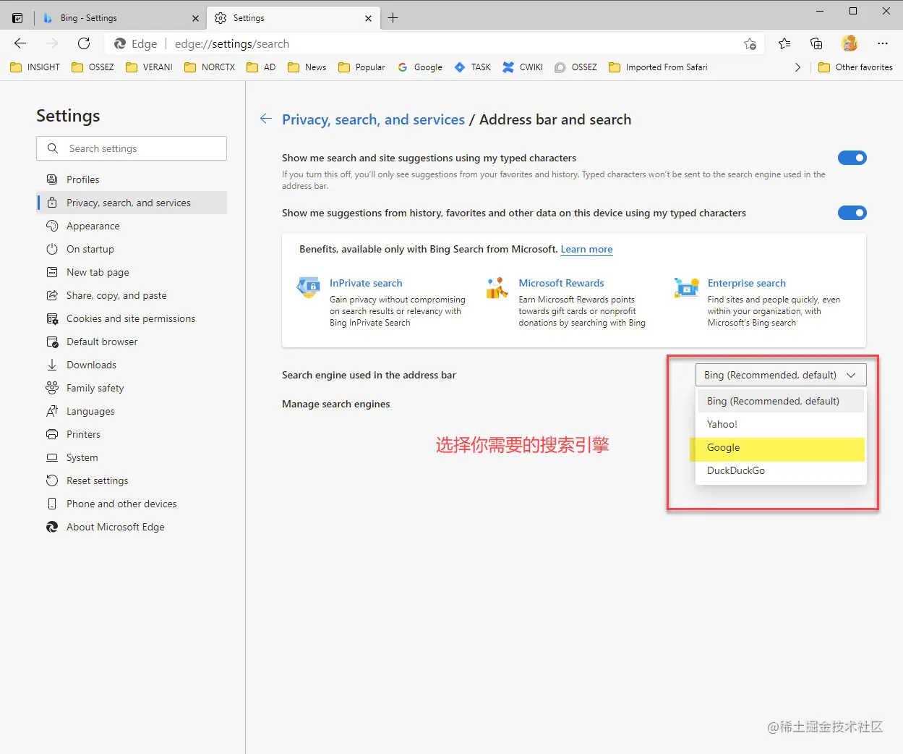
Task: Close the Settings tab
Action: pyautogui.click(x=368, y=18)
